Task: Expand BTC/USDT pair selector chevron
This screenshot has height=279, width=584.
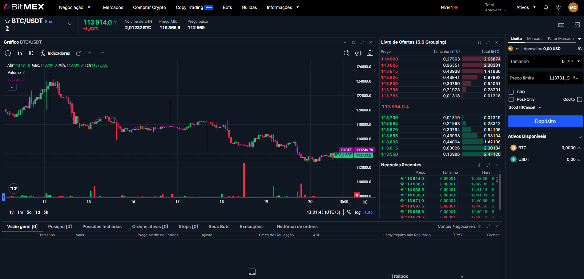Action: click(x=70, y=24)
